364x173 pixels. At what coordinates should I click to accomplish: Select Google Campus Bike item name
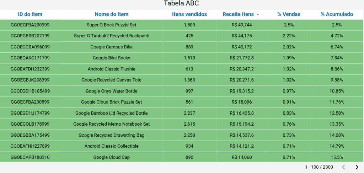point(112,47)
